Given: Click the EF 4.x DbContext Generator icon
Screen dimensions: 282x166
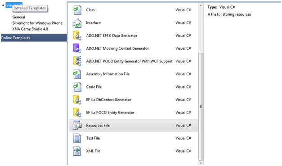Looking at the screenshot, I should click(x=77, y=100).
